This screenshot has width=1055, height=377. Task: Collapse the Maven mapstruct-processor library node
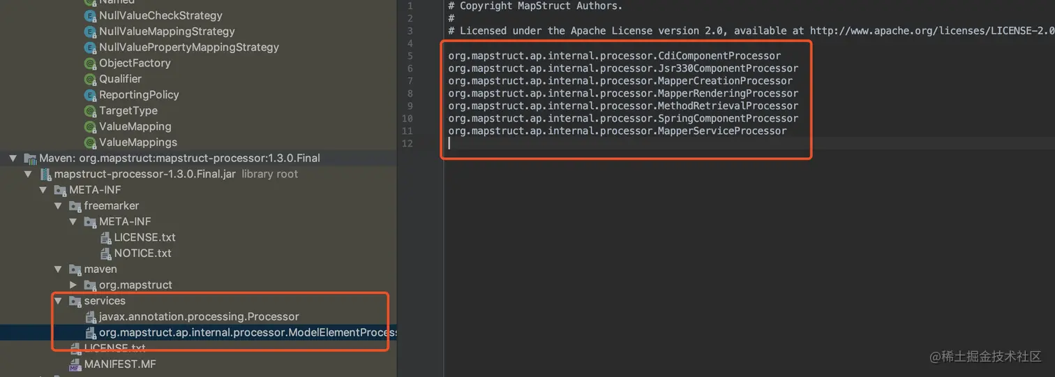(13, 158)
